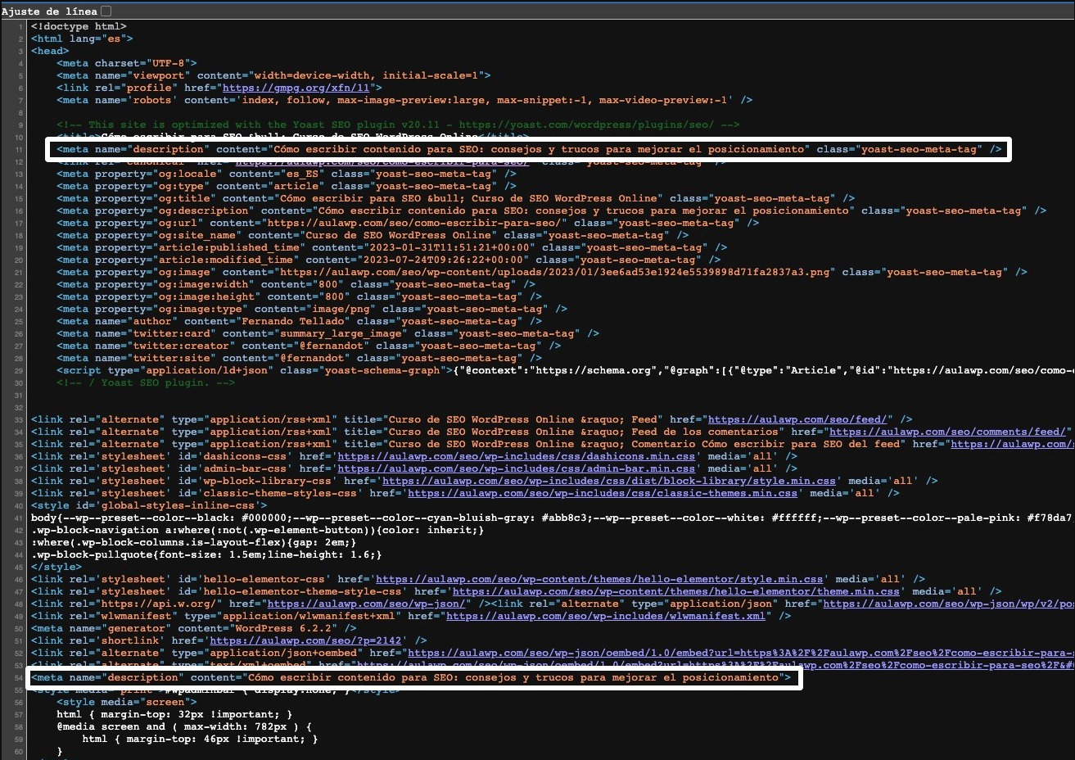Open the classic-themes.min.css link
Viewport: 1075px width, 760px height.
[602, 493]
